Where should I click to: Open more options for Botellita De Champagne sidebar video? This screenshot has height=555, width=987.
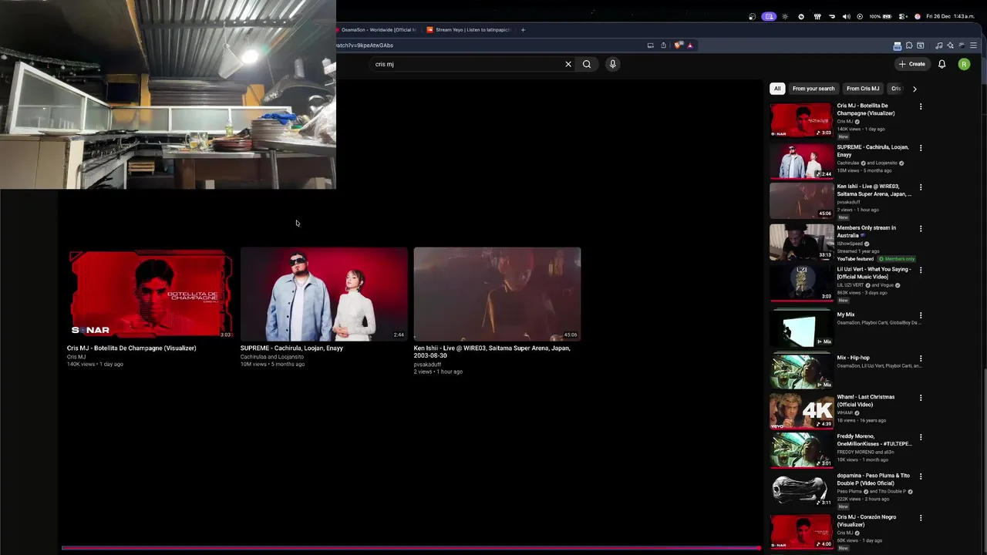(921, 106)
